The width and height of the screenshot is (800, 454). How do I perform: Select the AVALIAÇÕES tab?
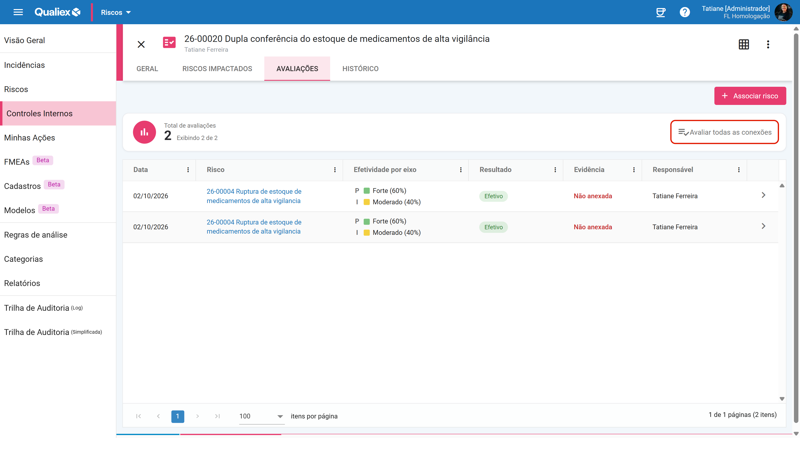pyautogui.click(x=297, y=69)
